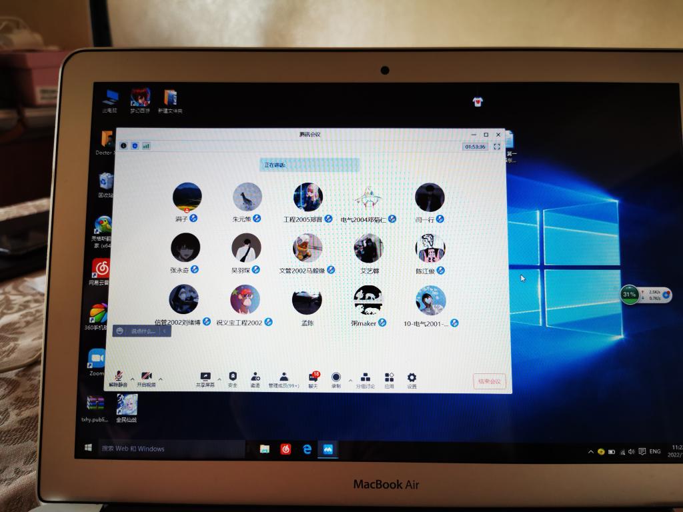Viewport: 683px width, 512px height.
Task: Enter fullscreen using the corner-brackets icon
Action: tap(496, 147)
